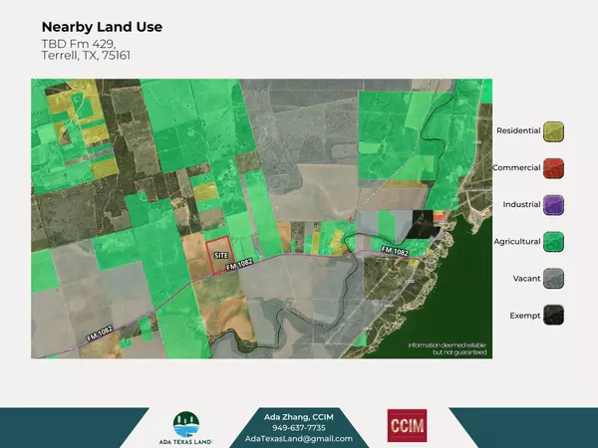Click the red CCIM logo
Screen dimensions: 598x448
(407, 425)
